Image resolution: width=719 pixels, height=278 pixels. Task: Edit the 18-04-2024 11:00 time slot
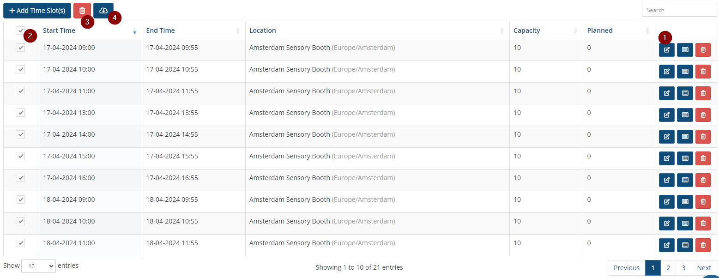pyautogui.click(x=666, y=245)
